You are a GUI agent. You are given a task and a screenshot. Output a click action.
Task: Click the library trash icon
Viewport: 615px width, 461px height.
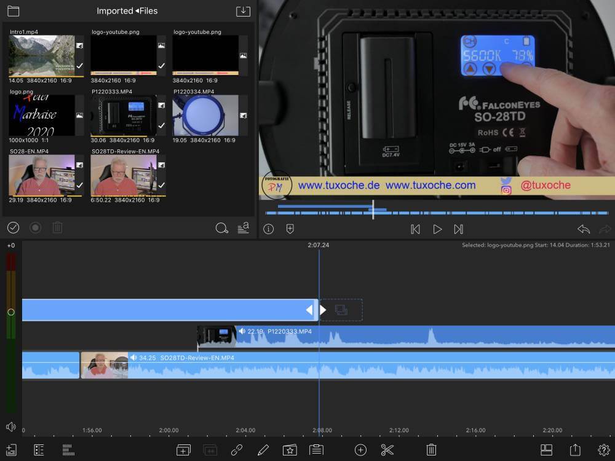(57, 228)
